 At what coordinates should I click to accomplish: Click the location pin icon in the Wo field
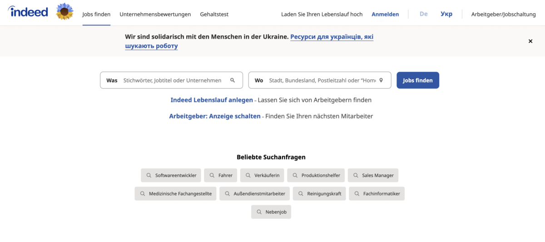pyautogui.click(x=381, y=81)
